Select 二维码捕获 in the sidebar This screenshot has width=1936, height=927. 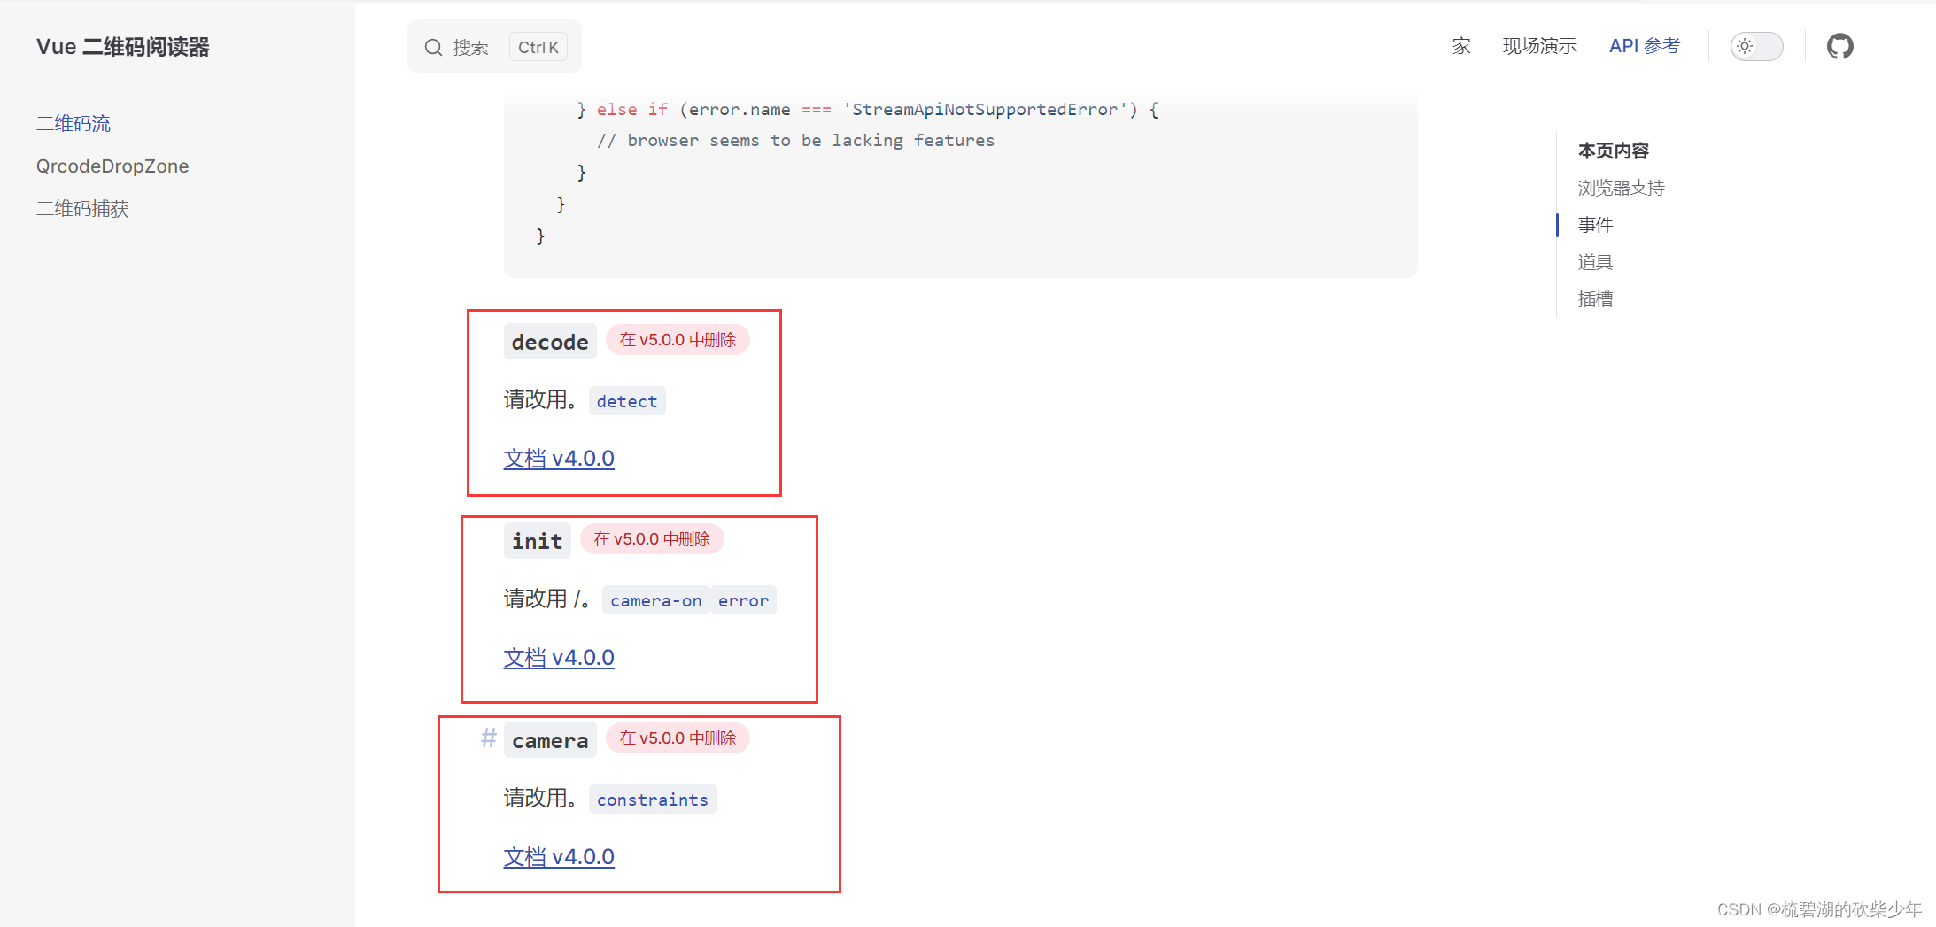[82, 209]
